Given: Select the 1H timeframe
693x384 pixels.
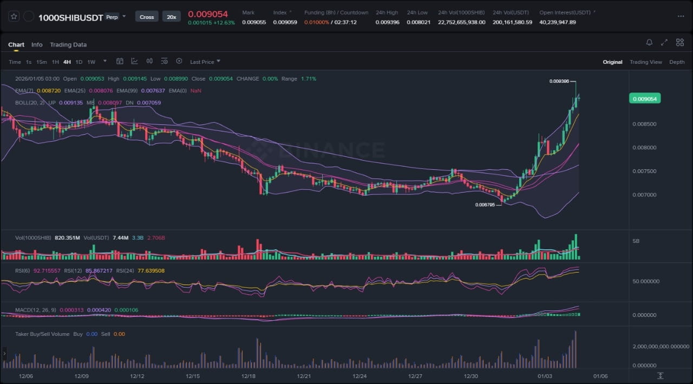Looking at the screenshot, I should [x=55, y=62].
